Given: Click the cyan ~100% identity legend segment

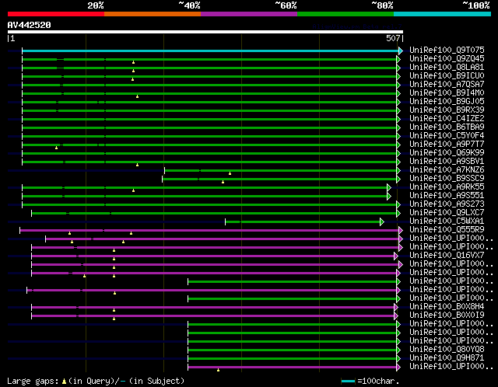Looking at the screenshot, I should (441, 13).
